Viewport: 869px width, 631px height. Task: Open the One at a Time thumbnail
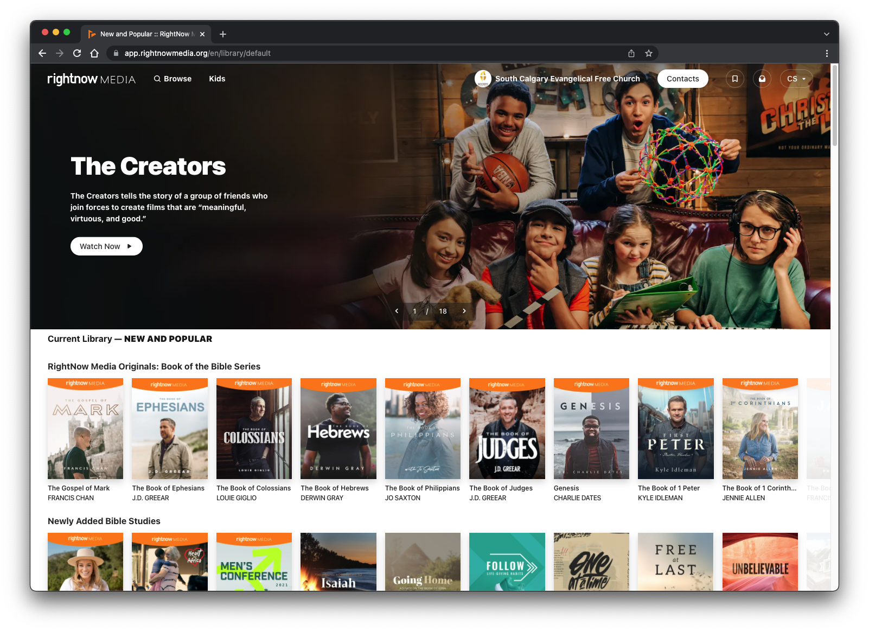tap(591, 562)
